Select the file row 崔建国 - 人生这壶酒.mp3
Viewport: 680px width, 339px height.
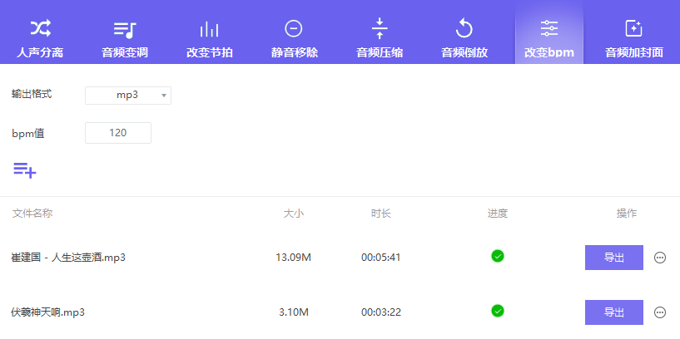68,258
